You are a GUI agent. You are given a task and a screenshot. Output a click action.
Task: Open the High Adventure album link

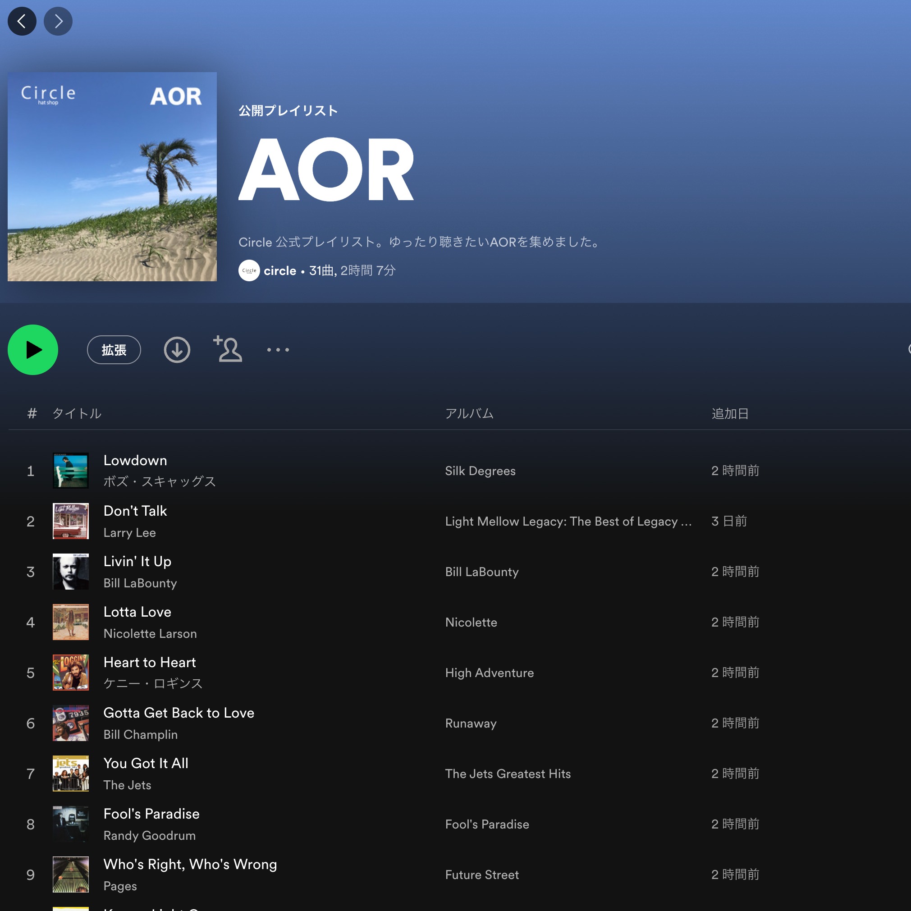[x=490, y=673]
